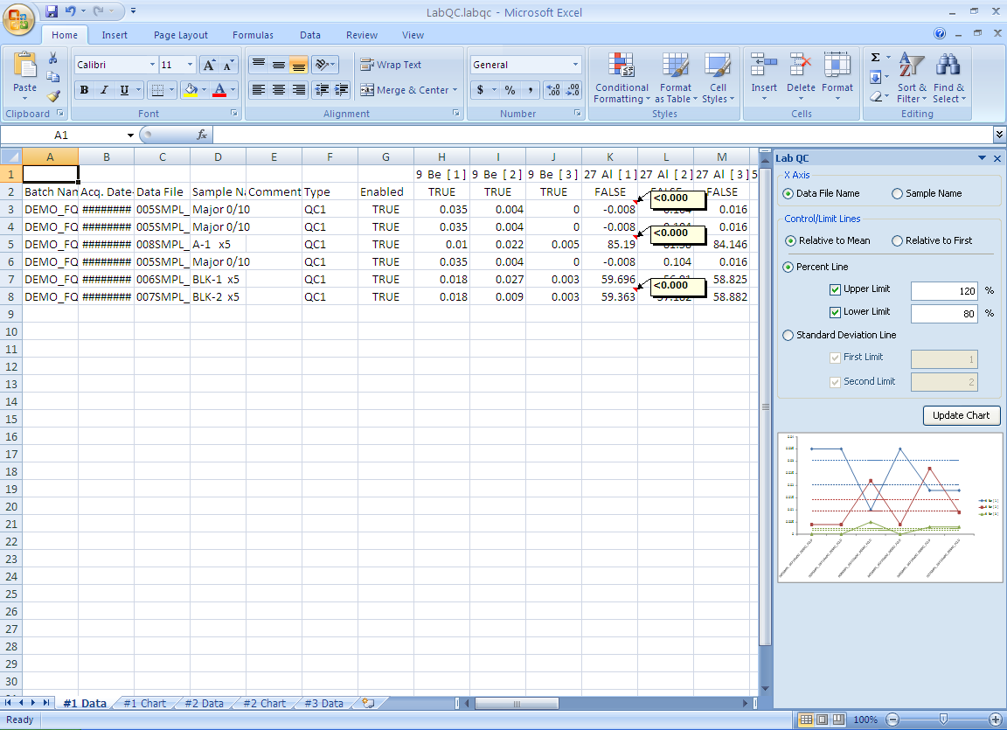Screen dimensions: 1007x730
Task: Decrease font size with Shrink Font
Action: click(x=228, y=65)
